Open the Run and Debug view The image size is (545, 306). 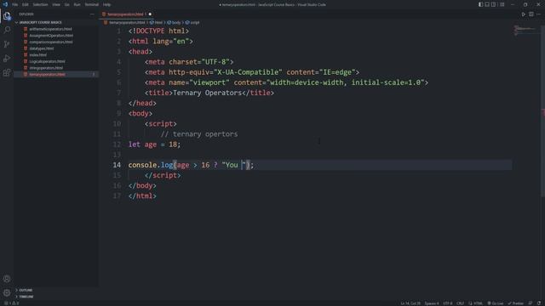pyautogui.click(x=7, y=59)
